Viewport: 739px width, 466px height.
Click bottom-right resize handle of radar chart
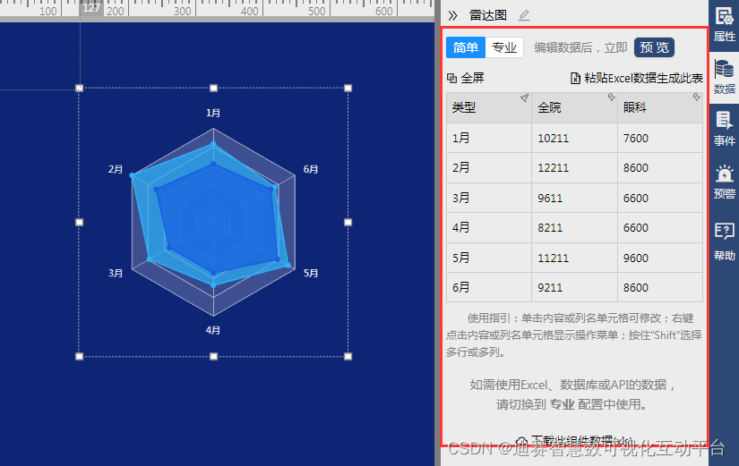(348, 356)
